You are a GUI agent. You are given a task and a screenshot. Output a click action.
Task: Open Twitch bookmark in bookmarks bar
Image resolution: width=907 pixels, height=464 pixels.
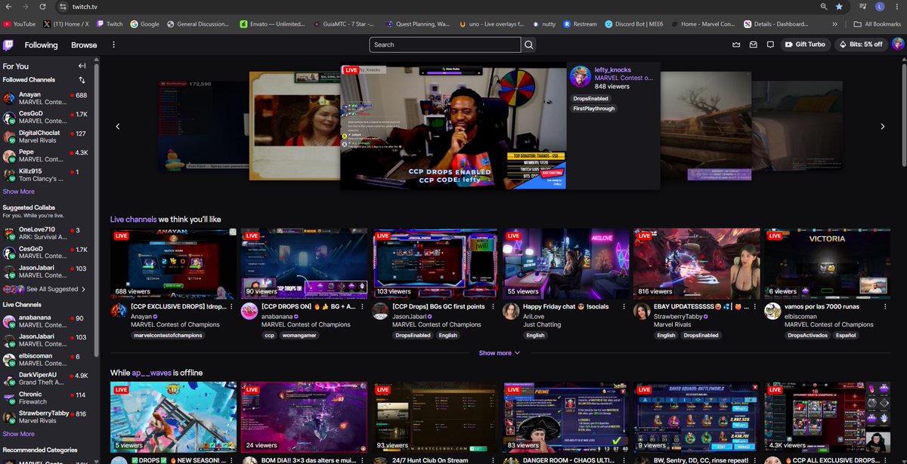coord(110,23)
